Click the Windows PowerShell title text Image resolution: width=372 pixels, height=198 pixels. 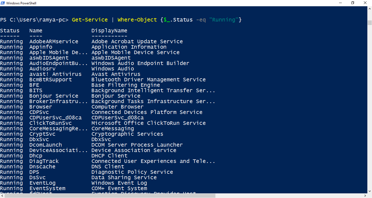(x=21, y=3)
